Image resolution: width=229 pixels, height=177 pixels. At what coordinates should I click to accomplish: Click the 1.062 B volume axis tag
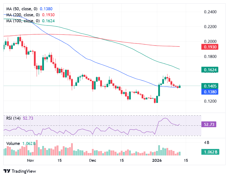coord(210,152)
